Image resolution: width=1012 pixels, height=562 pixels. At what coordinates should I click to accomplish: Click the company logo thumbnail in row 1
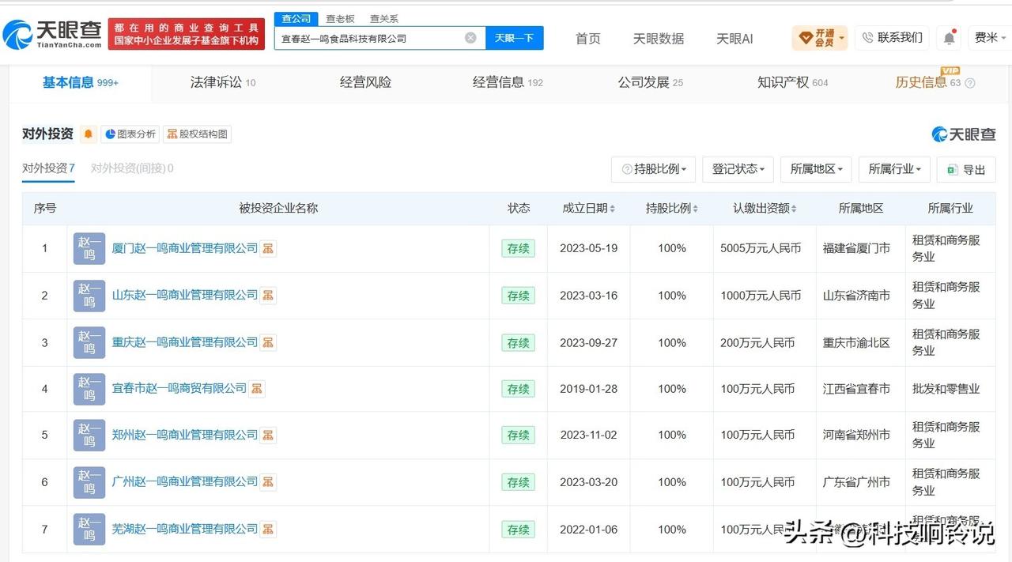click(x=89, y=248)
